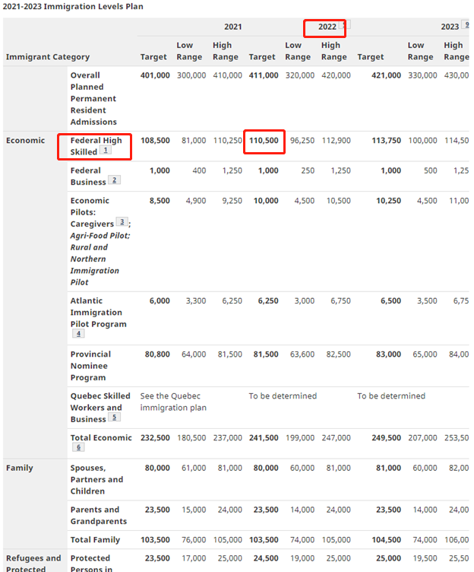Viewport: 474px width, 572px height.
Task: Click the Total Family row label
Action: pos(95,540)
